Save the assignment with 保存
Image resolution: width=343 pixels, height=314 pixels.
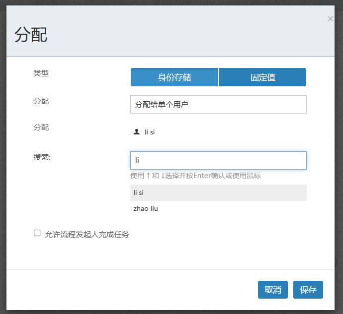(x=308, y=290)
